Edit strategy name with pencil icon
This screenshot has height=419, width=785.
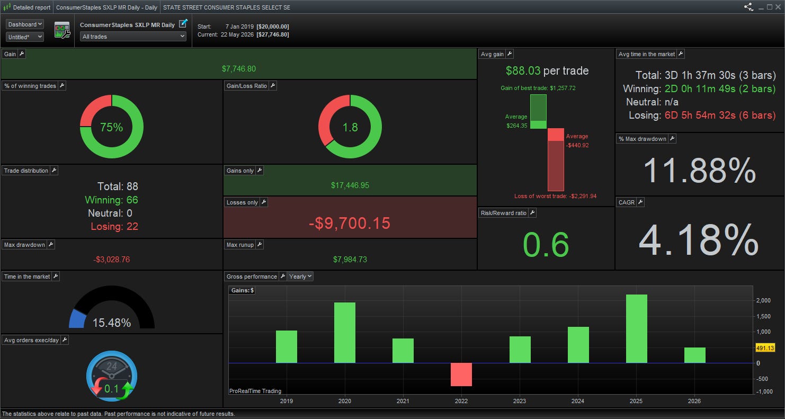coord(183,23)
